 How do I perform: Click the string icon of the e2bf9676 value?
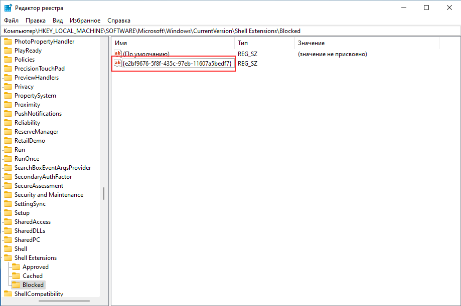118,63
